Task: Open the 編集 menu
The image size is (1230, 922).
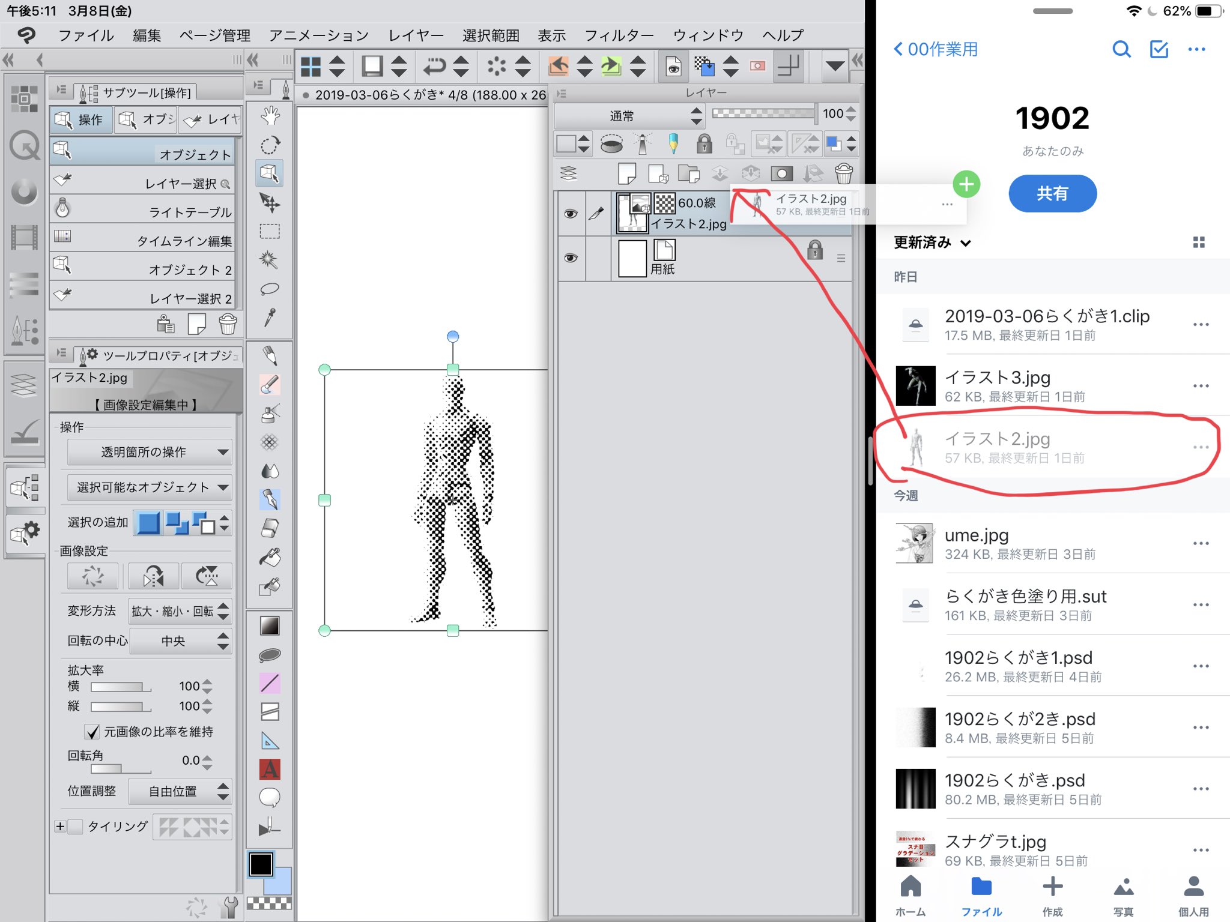Action: coord(147,35)
